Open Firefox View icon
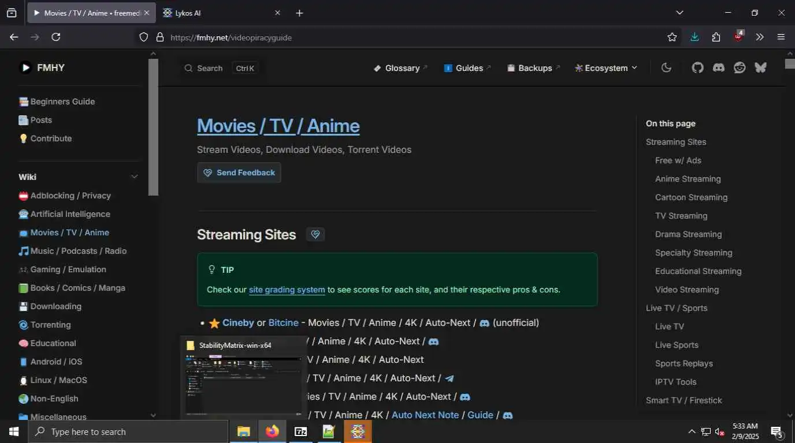The height and width of the screenshot is (443, 795). 12,13
